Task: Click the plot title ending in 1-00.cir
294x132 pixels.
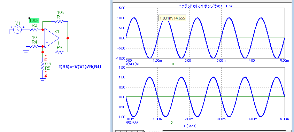Action: pyautogui.click(x=205, y=6)
